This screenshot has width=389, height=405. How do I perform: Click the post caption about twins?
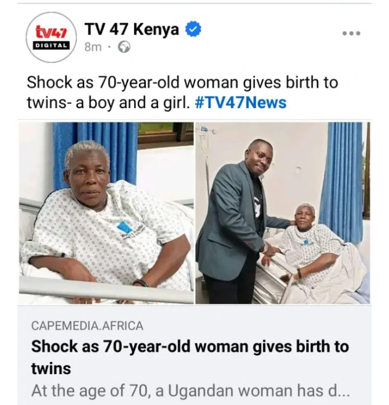point(183,92)
